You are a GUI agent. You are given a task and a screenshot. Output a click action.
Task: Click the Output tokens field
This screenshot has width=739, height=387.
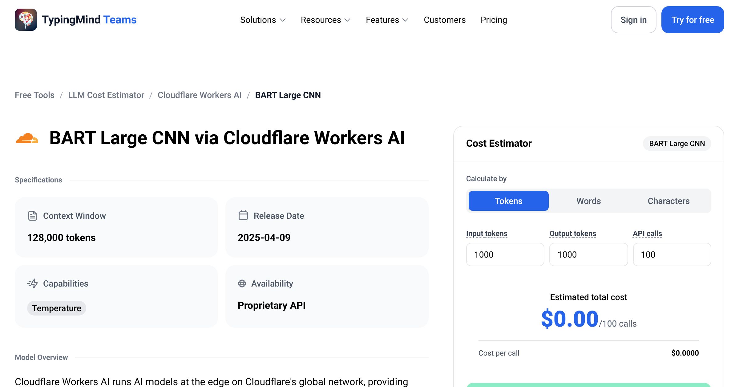tap(589, 255)
